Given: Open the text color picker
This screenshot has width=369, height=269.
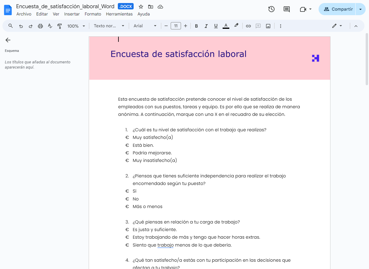Looking at the screenshot, I should click(226, 26).
